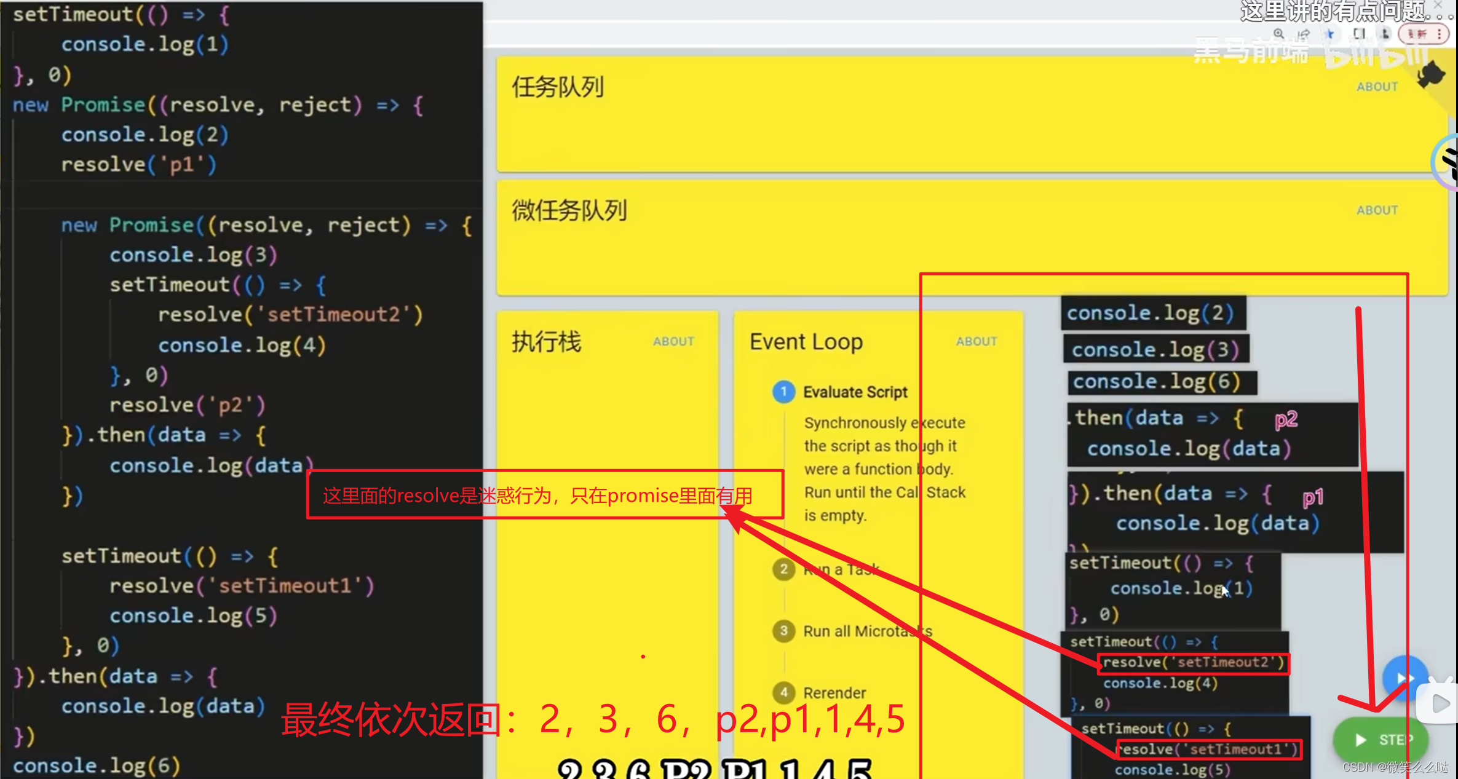Click the console.log(6) task block
1458x779 pixels.
tap(1162, 382)
